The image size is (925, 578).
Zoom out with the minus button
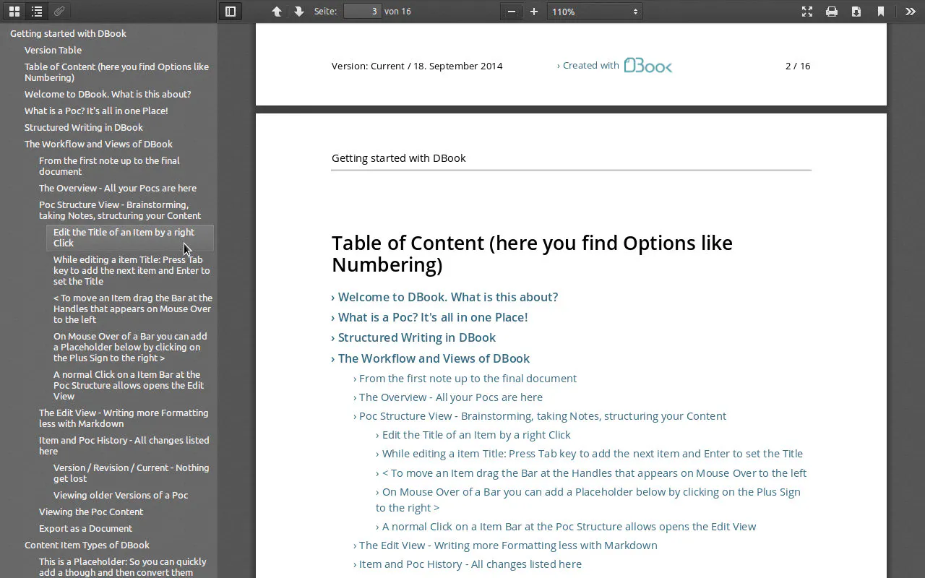512,12
